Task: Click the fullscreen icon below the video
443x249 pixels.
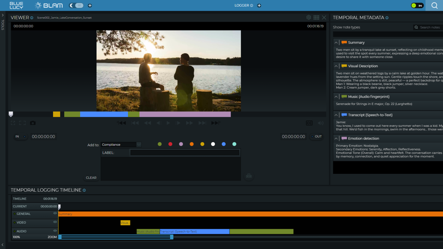Action: 22,123
